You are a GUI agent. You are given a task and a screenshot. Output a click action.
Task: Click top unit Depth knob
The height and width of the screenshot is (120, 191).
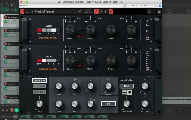[x=90, y=29]
